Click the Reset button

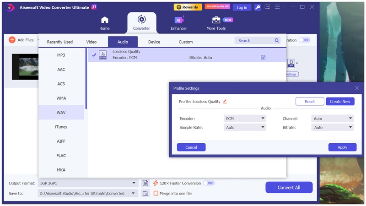310,101
